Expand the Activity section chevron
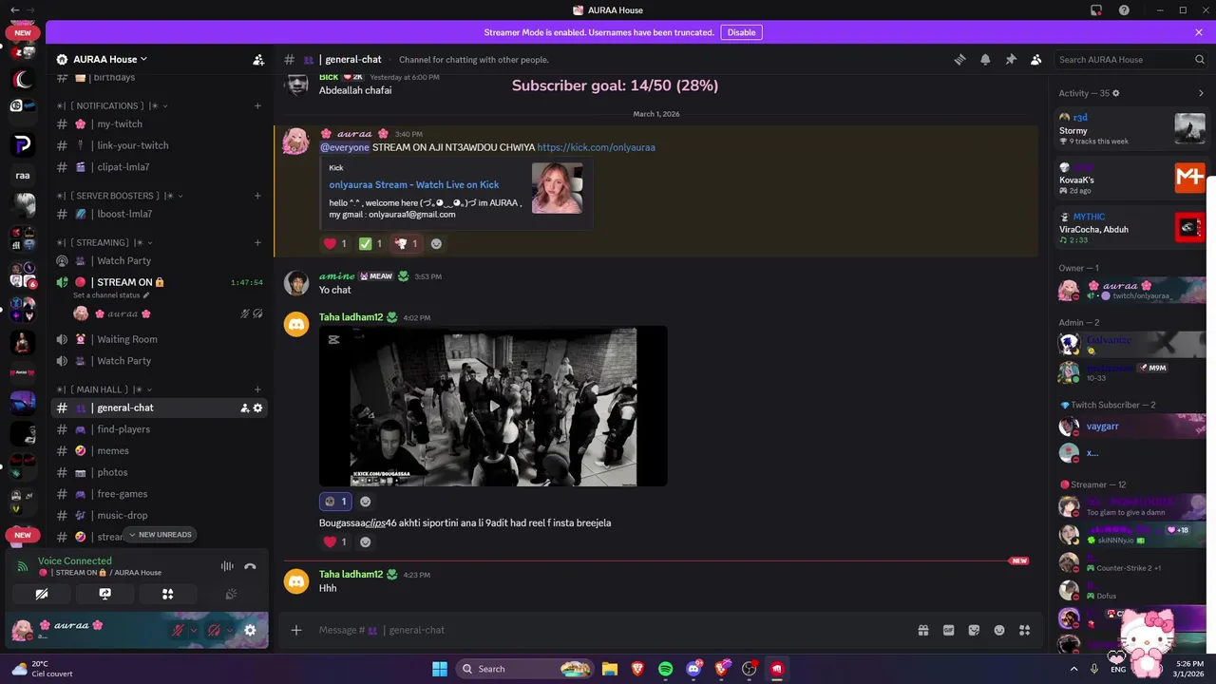Viewport: 1216px width, 684px height. click(x=1201, y=93)
